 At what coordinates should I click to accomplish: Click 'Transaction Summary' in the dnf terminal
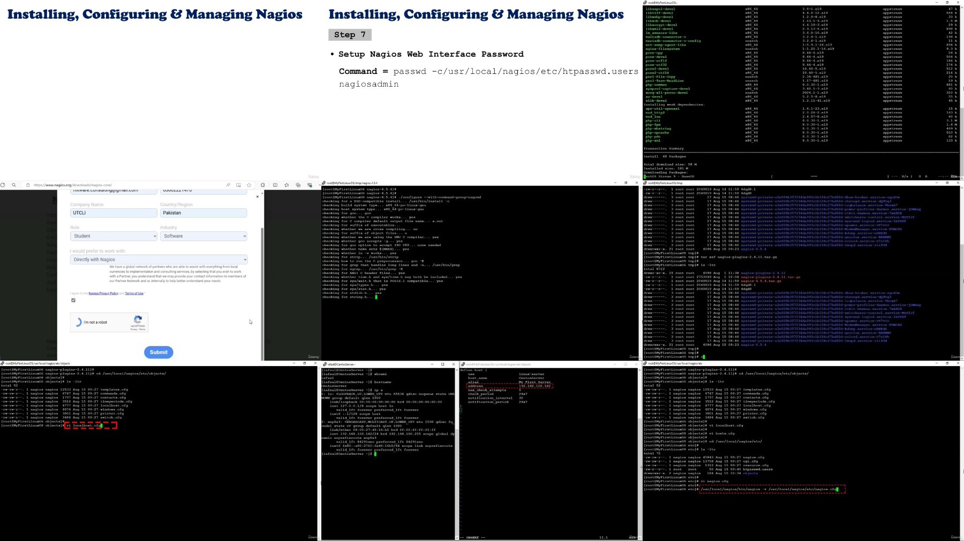(664, 149)
